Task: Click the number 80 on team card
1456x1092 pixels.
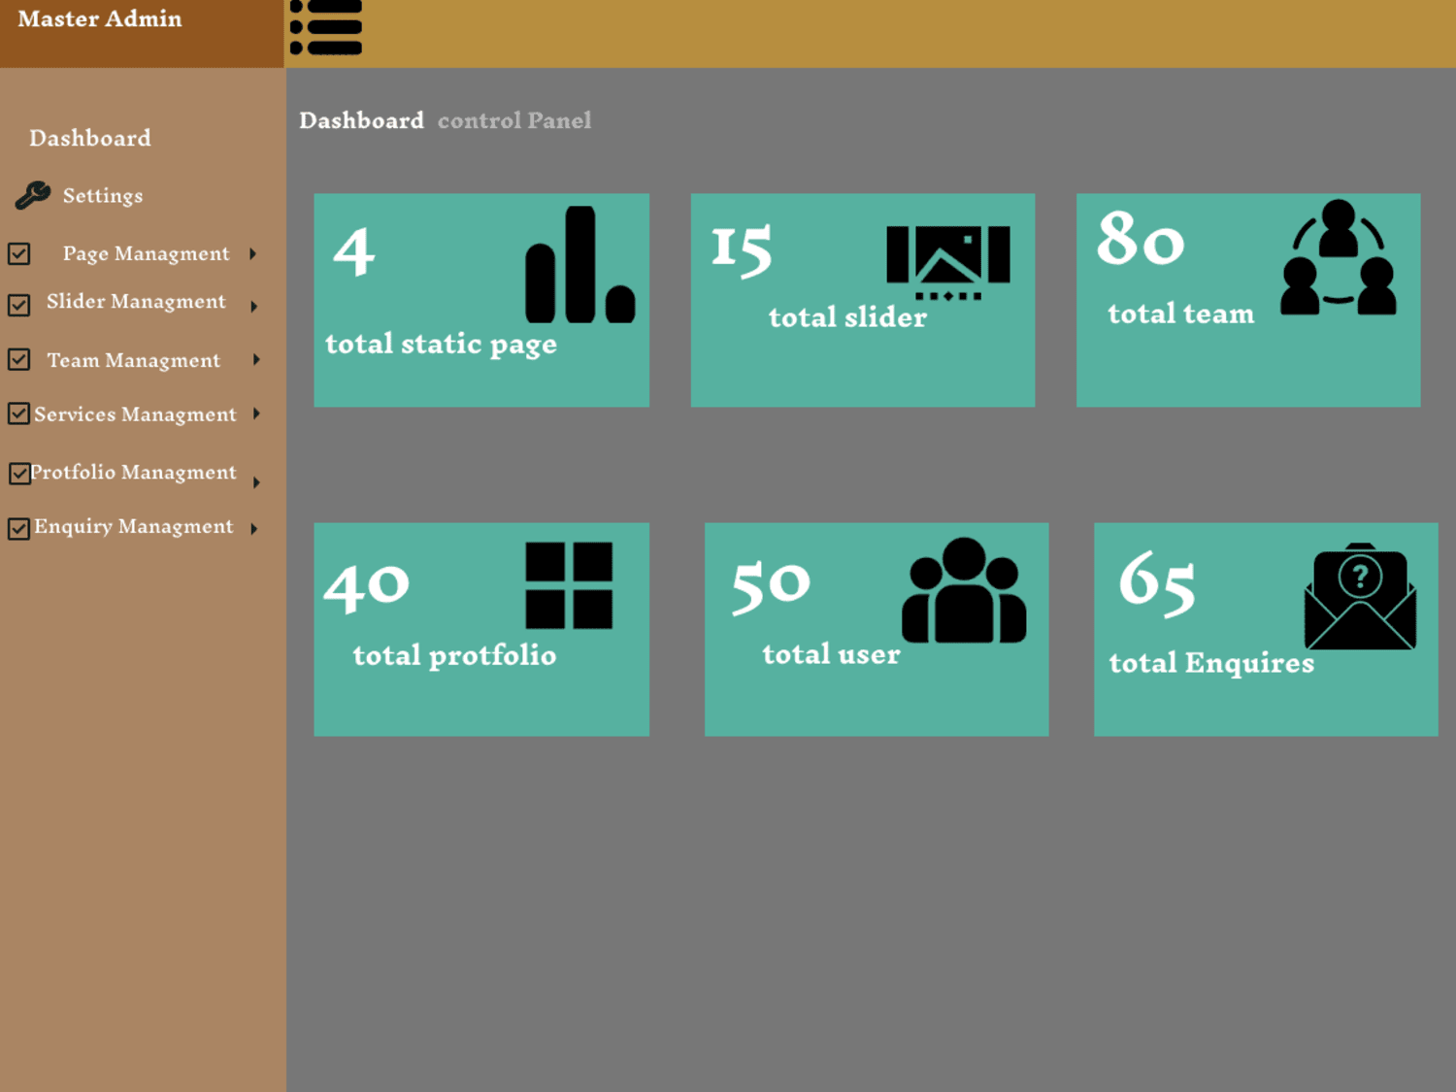Action: [x=1141, y=239]
